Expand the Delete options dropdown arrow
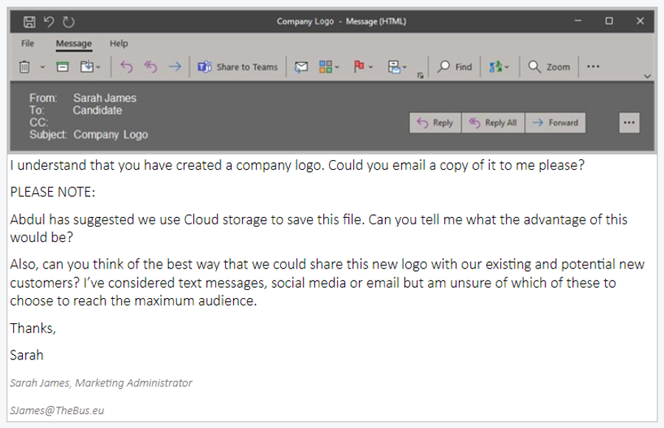This screenshot has height=428, width=664. click(43, 67)
